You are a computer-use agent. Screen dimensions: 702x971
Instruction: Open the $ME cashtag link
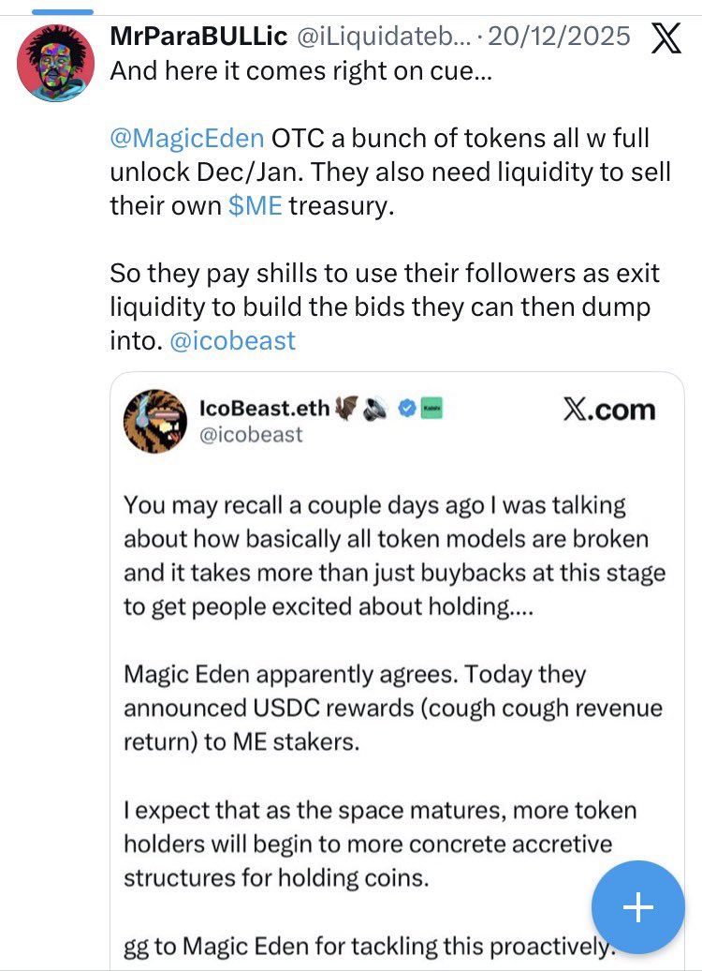tap(255, 206)
